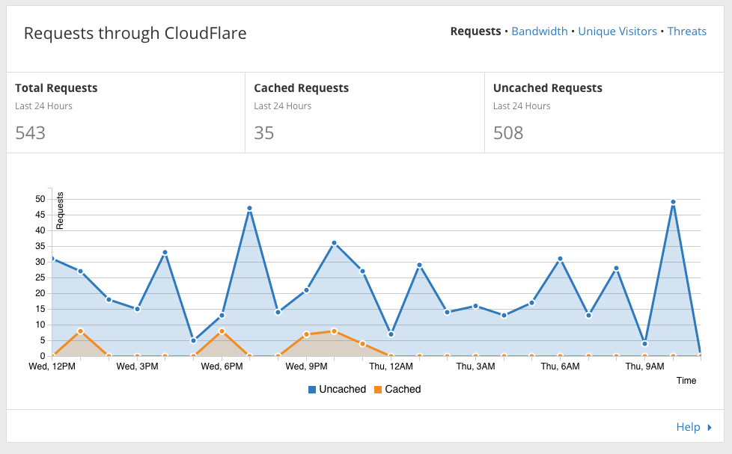Click the Time axis title
This screenshot has height=454, width=732.
686,381
